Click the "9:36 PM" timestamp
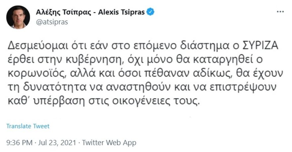 [20, 143]
